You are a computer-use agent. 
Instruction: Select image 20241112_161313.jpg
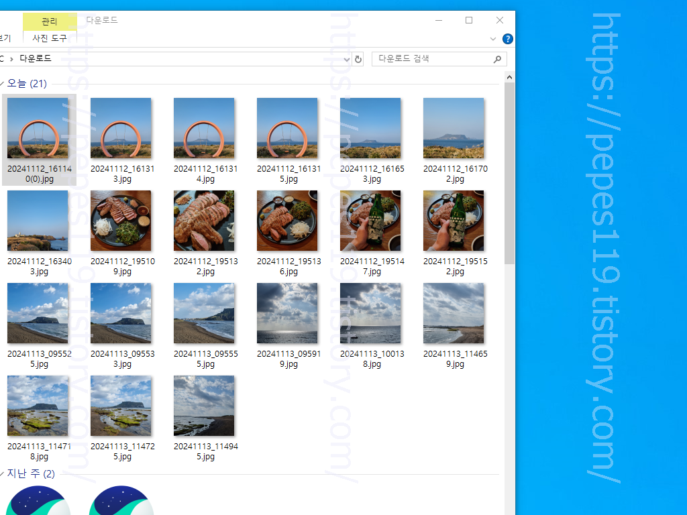tap(121, 128)
